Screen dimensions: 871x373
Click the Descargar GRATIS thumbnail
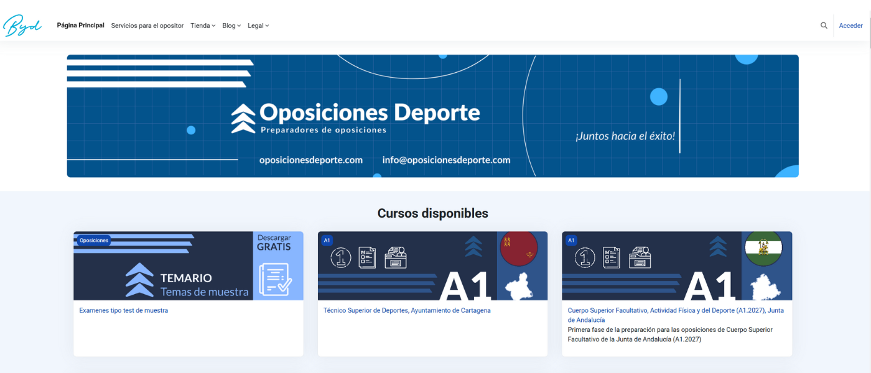coord(274,241)
